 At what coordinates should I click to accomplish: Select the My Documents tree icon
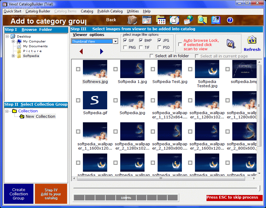(x=19, y=46)
